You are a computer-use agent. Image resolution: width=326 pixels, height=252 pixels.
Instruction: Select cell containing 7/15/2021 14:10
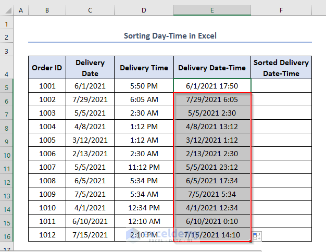coord(212,235)
